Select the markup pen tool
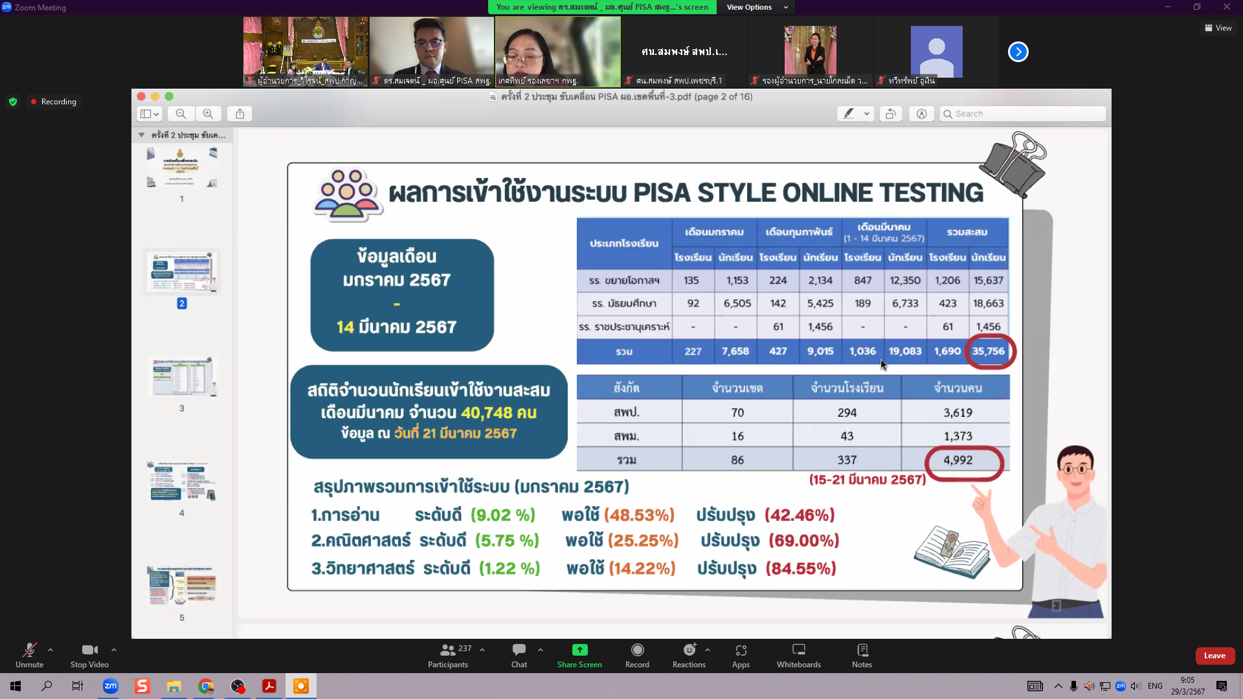The width and height of the screenshot is (1243, 699). point(849,114)
